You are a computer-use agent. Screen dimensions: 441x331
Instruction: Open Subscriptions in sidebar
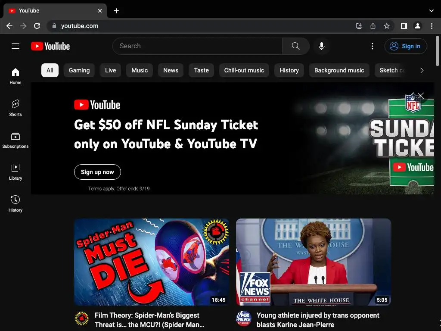16,140
